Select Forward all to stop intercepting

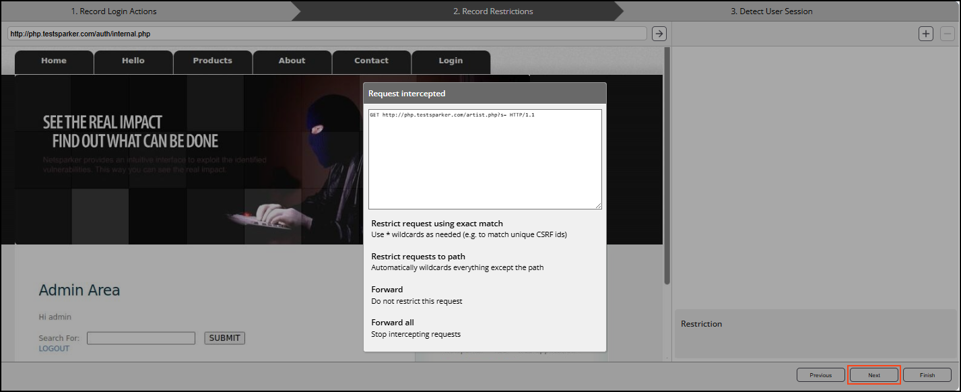tap(392, 323)
